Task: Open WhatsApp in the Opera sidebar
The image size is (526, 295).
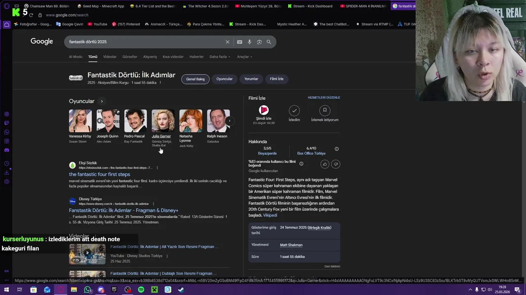Action: tap(7, 132)
